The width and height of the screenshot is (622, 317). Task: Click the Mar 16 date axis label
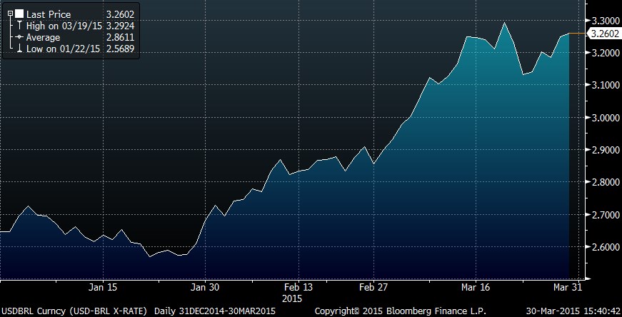pyautogui.click(x=474, y=288)
